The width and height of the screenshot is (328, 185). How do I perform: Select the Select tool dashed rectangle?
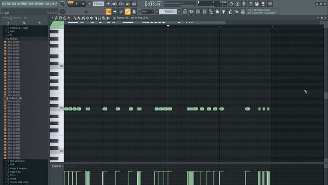tap(100, 18)
